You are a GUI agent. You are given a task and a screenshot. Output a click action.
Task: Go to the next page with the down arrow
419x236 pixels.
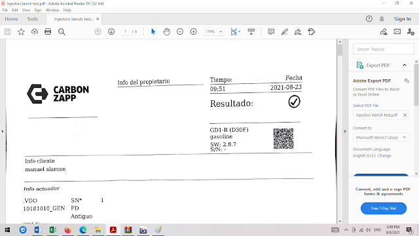pos(111,32)
